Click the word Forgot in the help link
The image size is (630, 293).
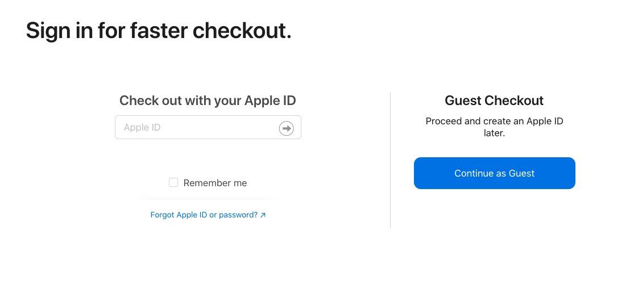click(x=162, y=215)
